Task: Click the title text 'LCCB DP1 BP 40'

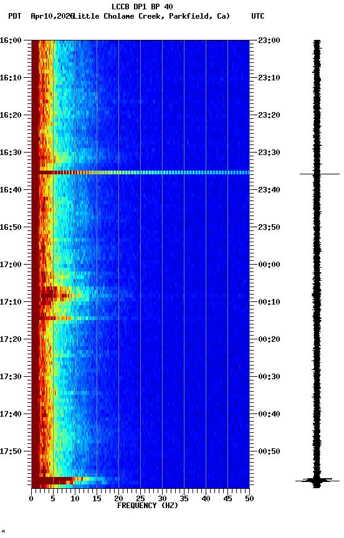Action: pyautogui.click(x=142, y=6)
